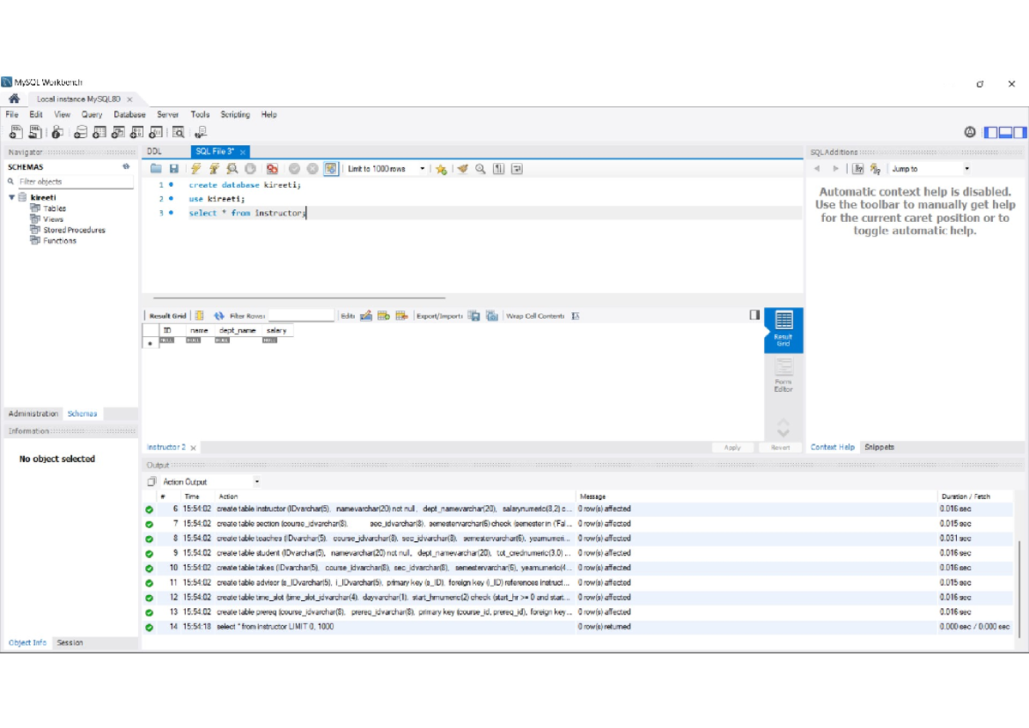Toggle the word wrap icon in editor toolbar
The height and width of the screenshot is (728, 1029).
pos(517,169)
